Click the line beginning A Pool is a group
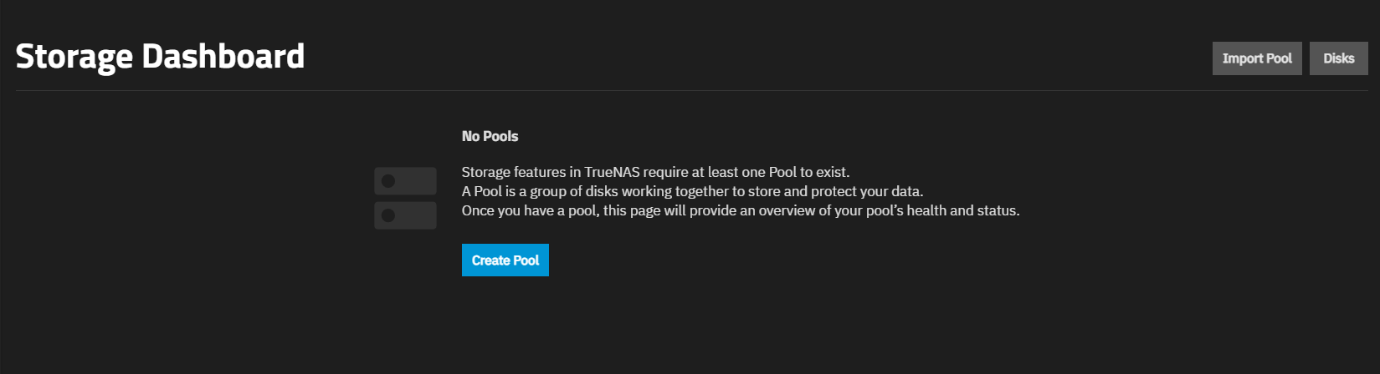The image size is (1380, 374). tap(692, 191)
